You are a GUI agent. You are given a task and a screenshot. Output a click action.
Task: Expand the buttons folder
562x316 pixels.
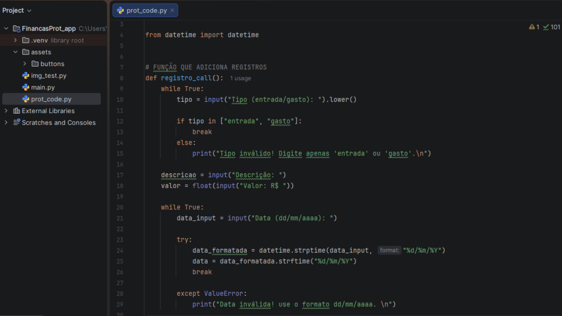pos(25,64)
